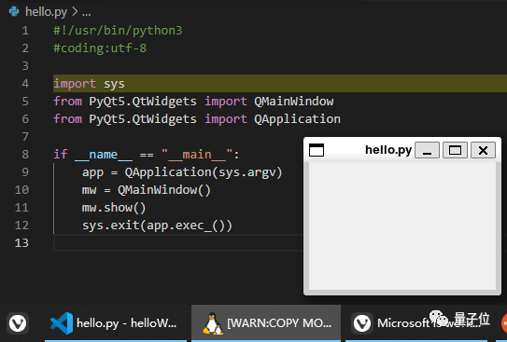Screen dimensions: 507x342
Task: Click inside the empty hello.py window area
Action: point(402,226)
